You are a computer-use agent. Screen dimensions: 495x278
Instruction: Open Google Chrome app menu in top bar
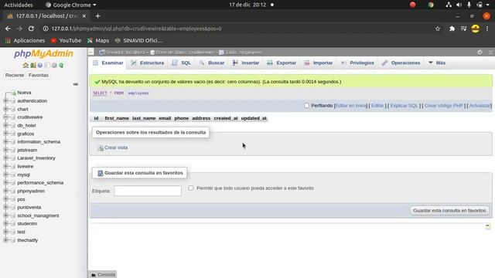70,5
